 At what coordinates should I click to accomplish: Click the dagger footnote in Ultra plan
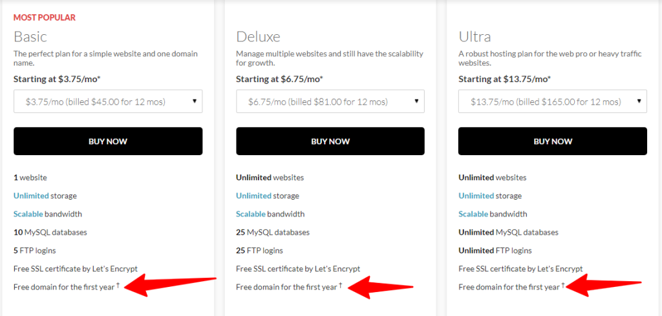[x=562, y=285]
